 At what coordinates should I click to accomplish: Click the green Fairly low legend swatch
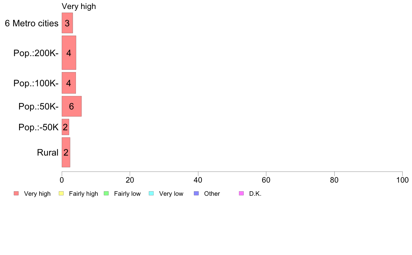(106, 194)
